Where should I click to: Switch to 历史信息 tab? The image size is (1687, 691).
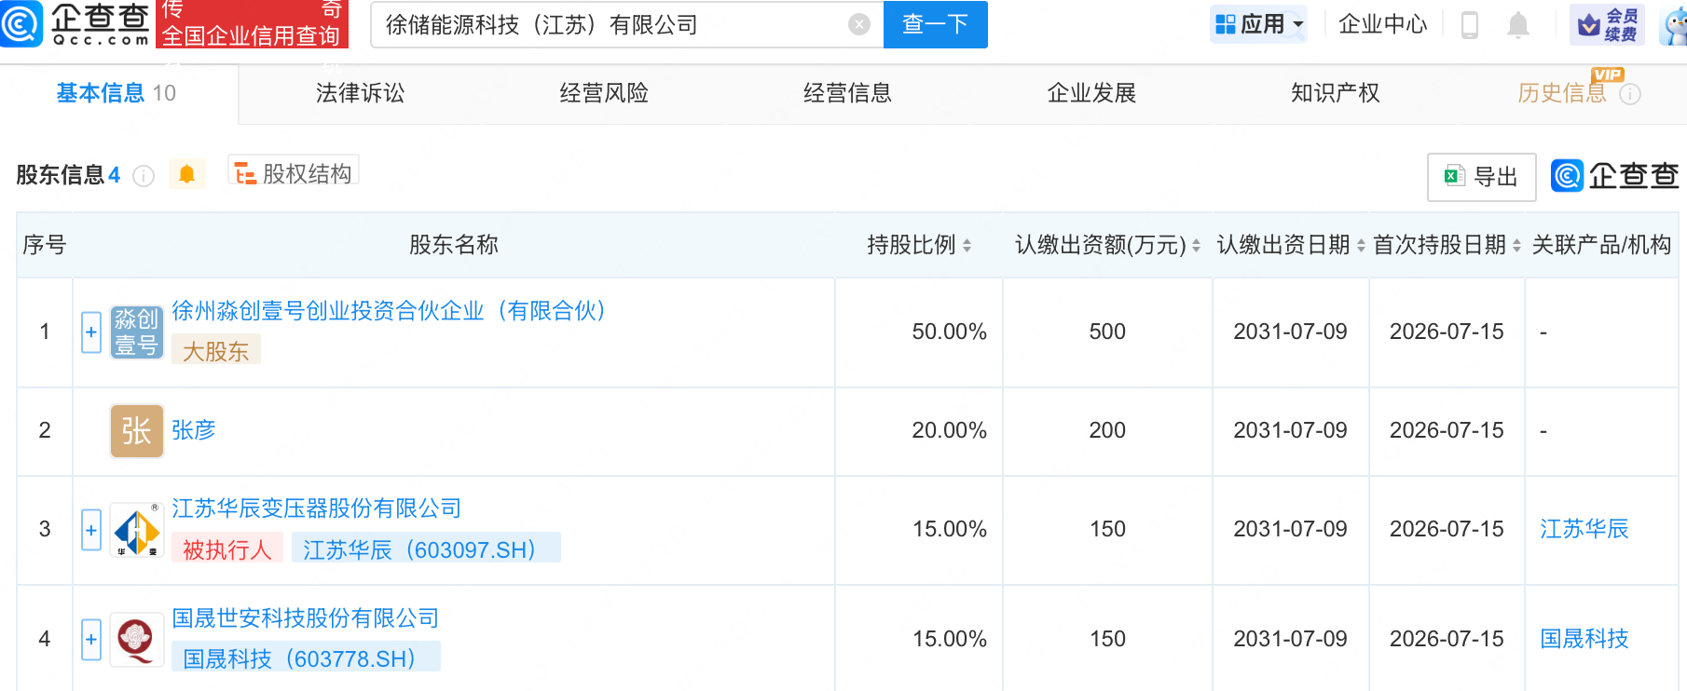click(x=1562, y=93)
